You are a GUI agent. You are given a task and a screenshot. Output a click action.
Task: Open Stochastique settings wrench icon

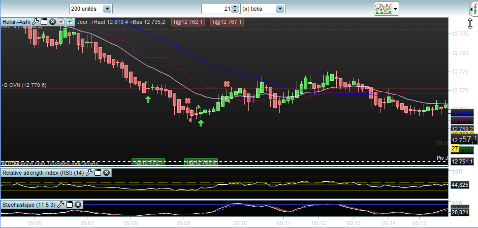click(61, 204)
